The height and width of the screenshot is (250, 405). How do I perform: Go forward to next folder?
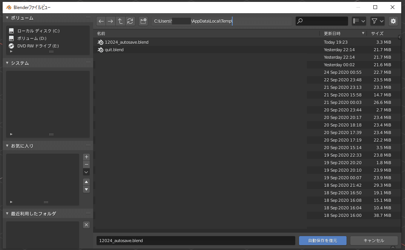(110, 21)
